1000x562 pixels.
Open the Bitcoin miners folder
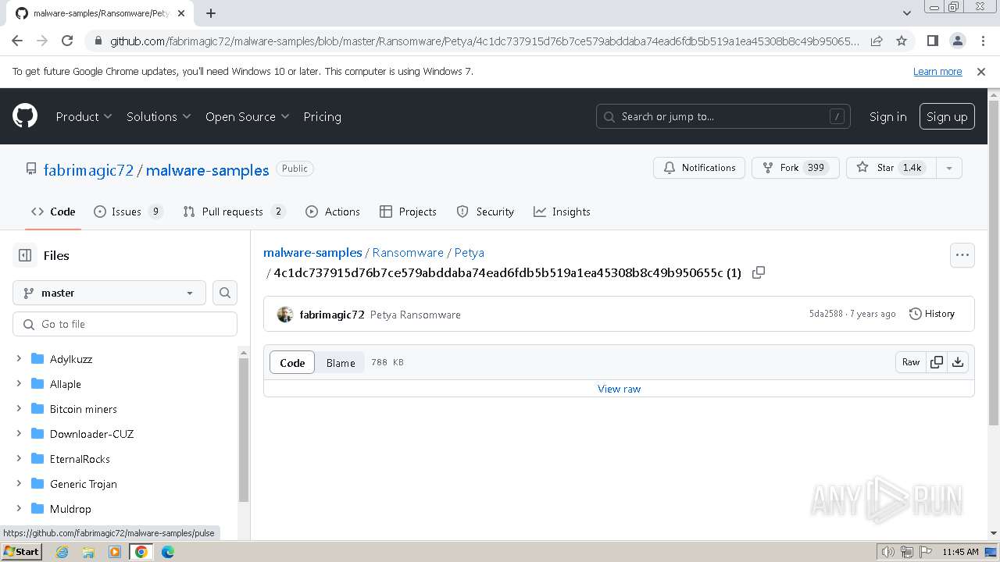[x=84, y=409]
